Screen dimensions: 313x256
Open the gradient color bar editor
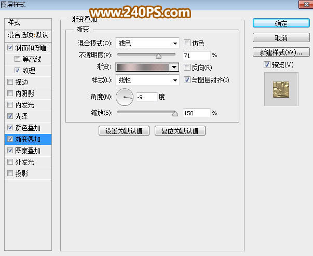pos(143,68)
